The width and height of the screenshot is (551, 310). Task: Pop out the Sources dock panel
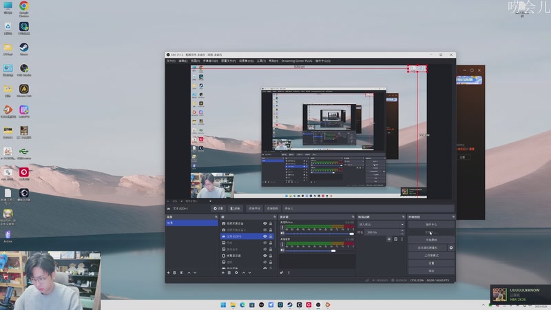point(274,217)
